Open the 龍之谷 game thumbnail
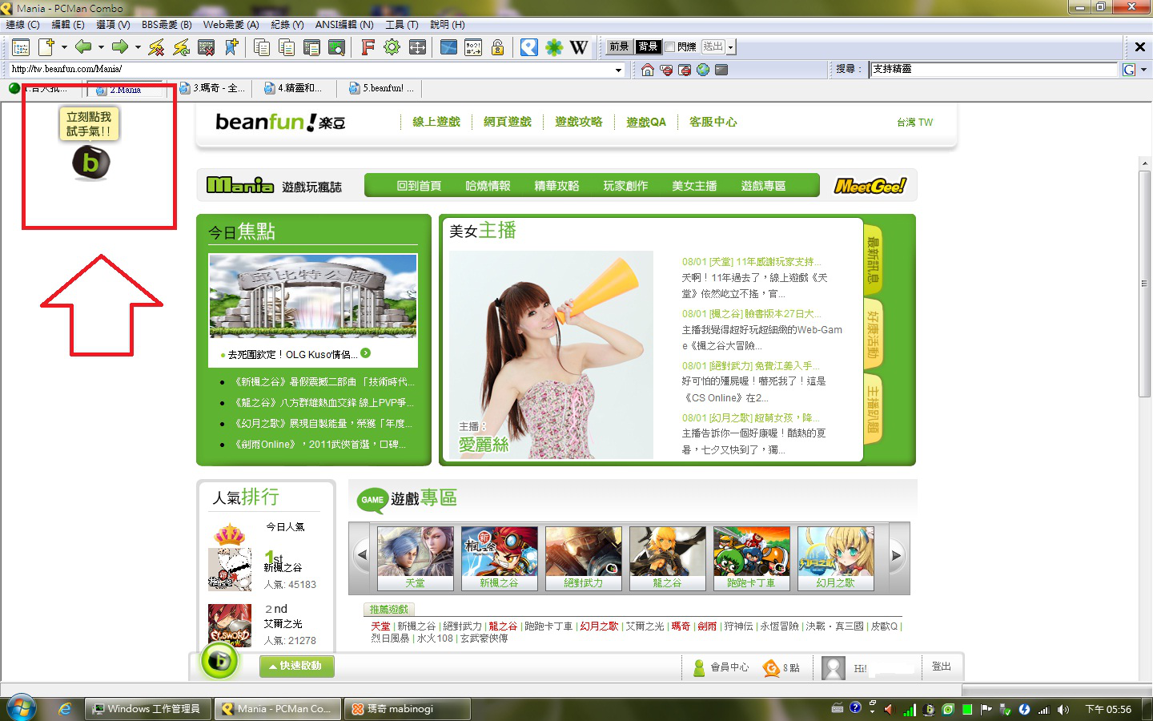The height and width of the screenshot is (721, 1153). point(668,558)
